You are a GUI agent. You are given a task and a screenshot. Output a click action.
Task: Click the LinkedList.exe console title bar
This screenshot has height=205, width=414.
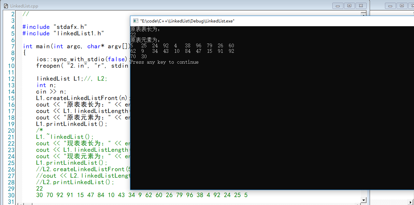272,21
